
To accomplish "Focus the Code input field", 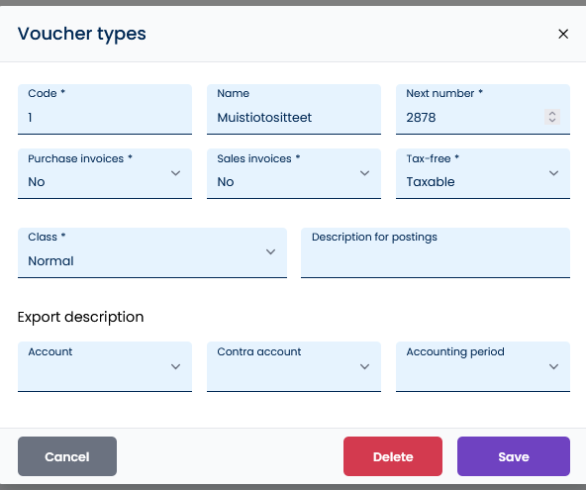I will coord(105,109).
